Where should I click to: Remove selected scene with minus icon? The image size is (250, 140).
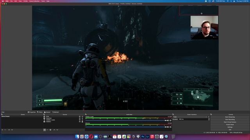coord(5,130)
